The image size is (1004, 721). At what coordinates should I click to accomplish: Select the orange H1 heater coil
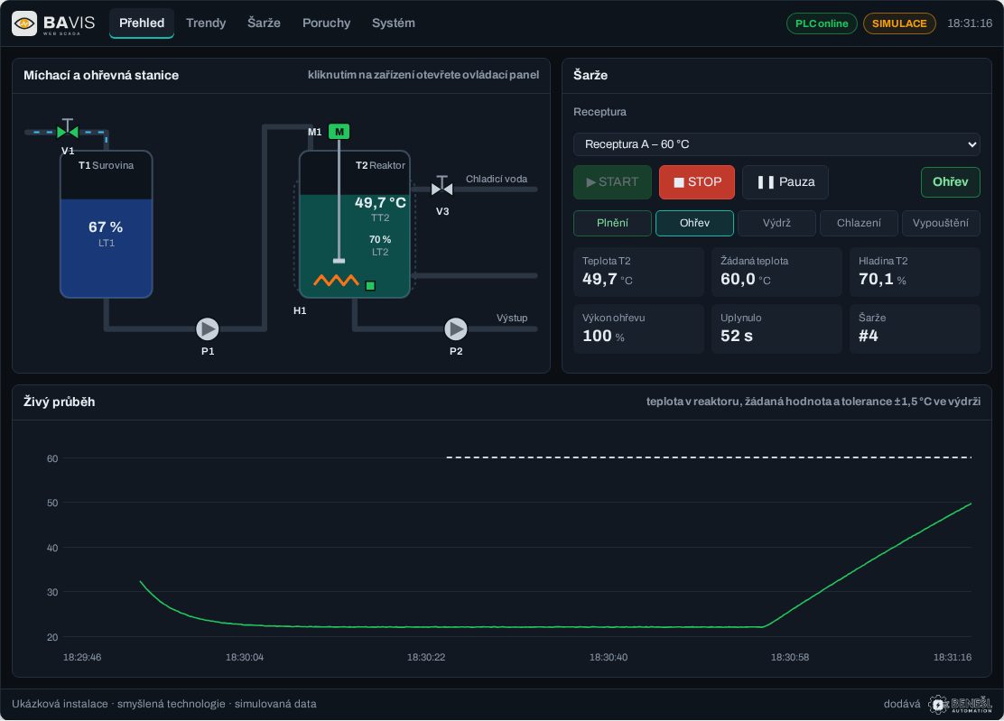(x=336, y=281)
